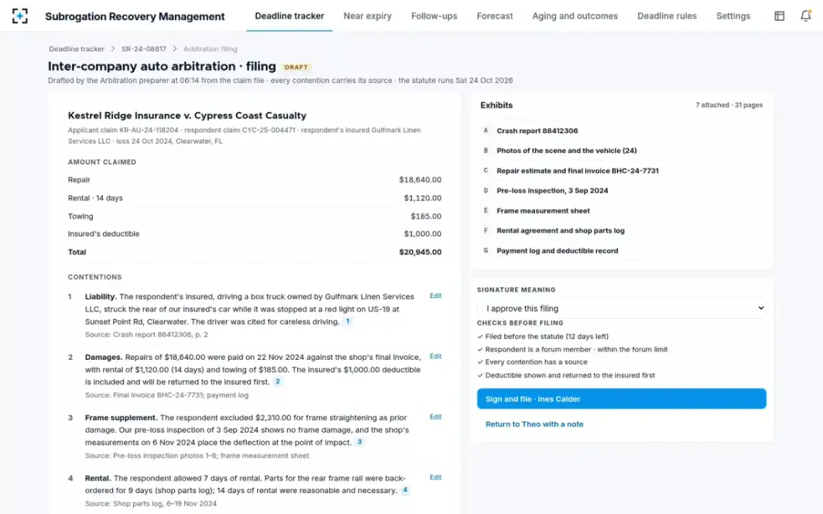The width and height of the screenshot is (823, 514).
Task: Open footnote marker 2 on Damages
Action: [278, 382]
